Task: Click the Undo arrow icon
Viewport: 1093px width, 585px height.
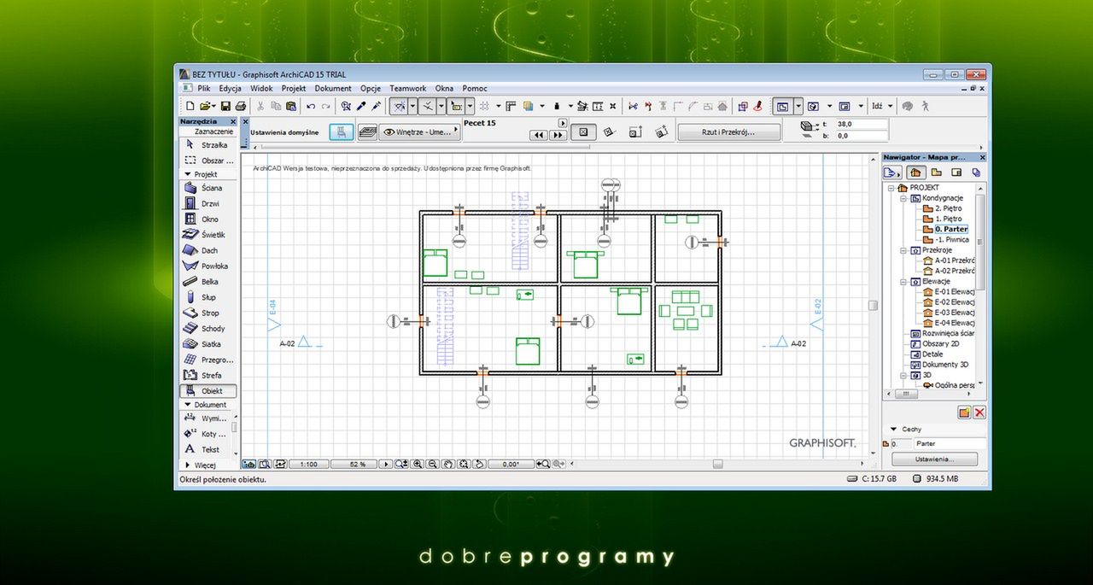Action: point(311,106)
